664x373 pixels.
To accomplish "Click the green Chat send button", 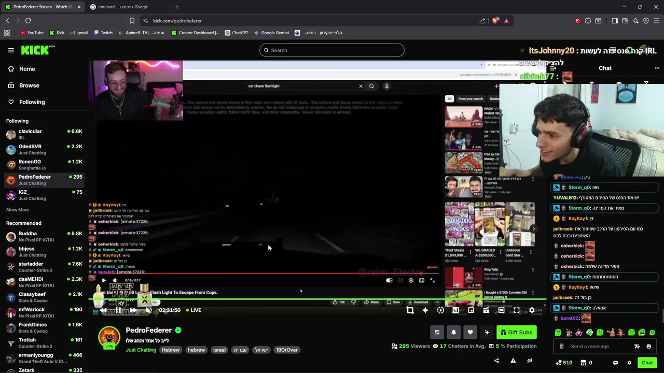I will click(647, 363).
